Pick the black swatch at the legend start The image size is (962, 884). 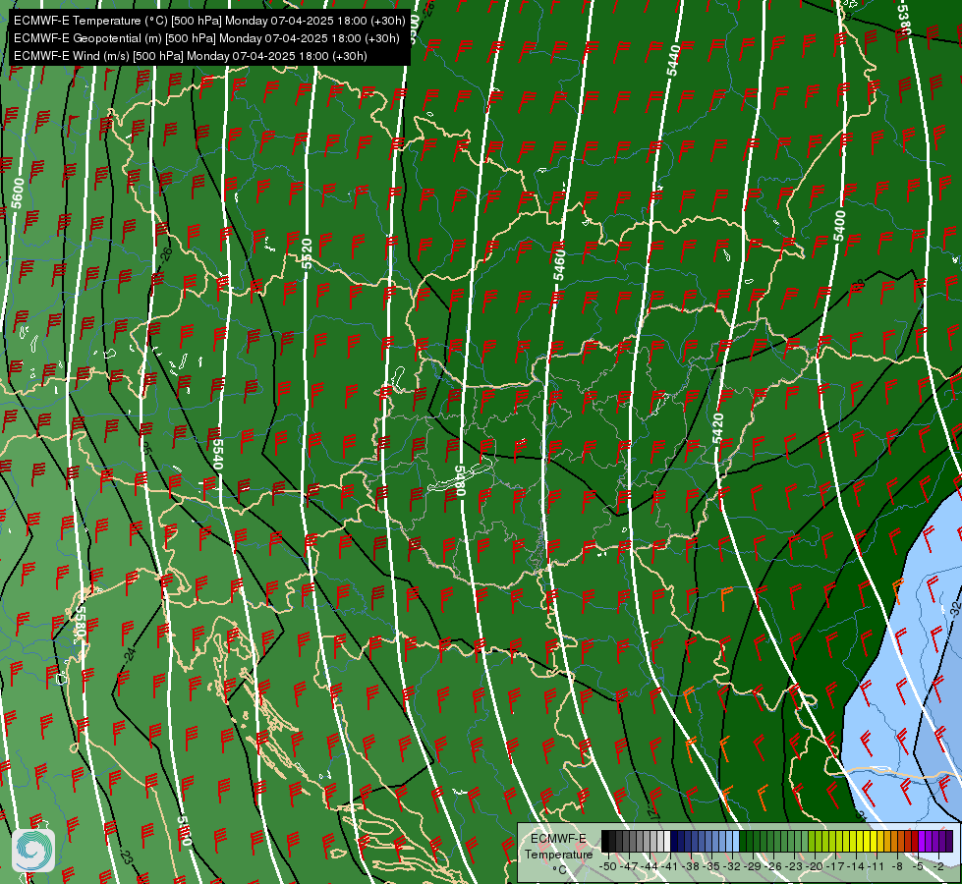(605, 841)
